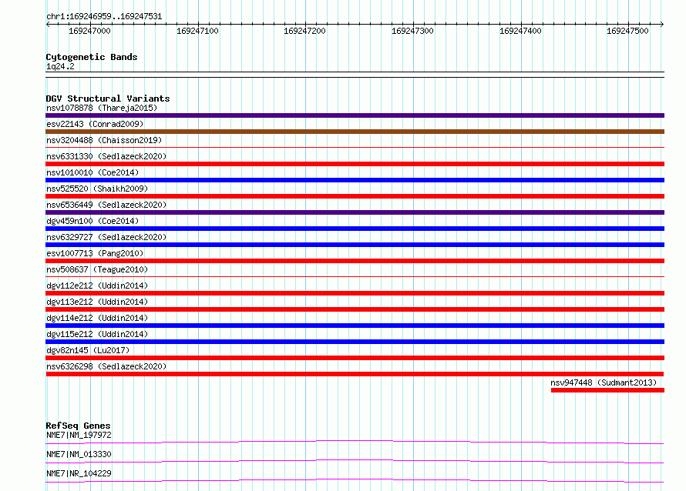Select the NME7|NM_013330 gene label
The width and height of the screenshot is (686, 491).
(x=79, y=454)
